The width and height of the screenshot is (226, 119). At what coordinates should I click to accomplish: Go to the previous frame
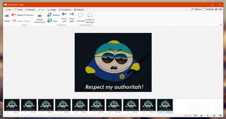click(202, 115)
